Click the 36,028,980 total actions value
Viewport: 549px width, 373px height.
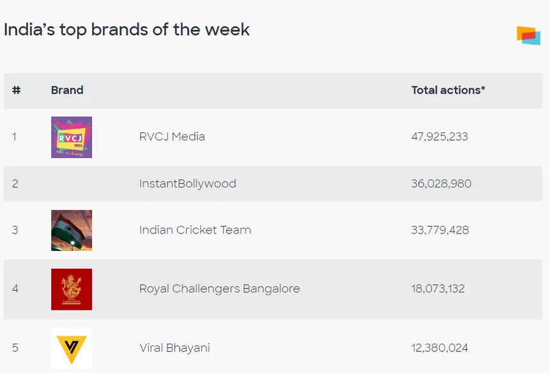pyautogui.click(x=441, y=184)
